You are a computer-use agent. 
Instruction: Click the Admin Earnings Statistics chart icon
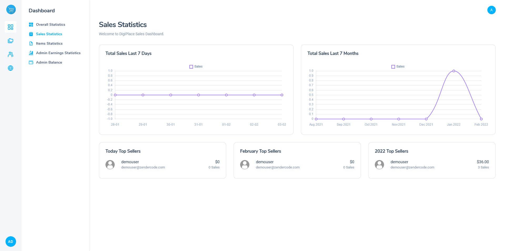point(31,53)
